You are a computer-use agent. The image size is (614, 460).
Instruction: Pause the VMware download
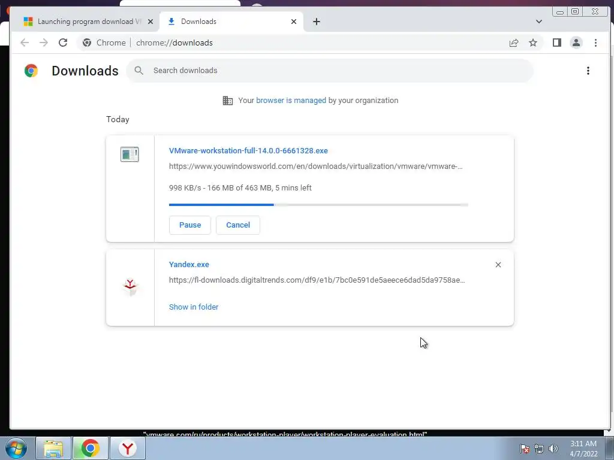tap(190, 225)
